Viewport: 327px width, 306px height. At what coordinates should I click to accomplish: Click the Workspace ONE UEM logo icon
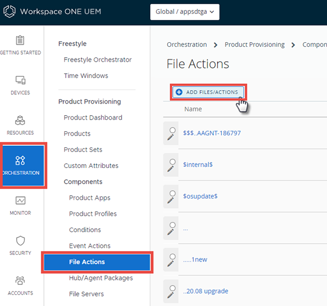pos(9,12)
